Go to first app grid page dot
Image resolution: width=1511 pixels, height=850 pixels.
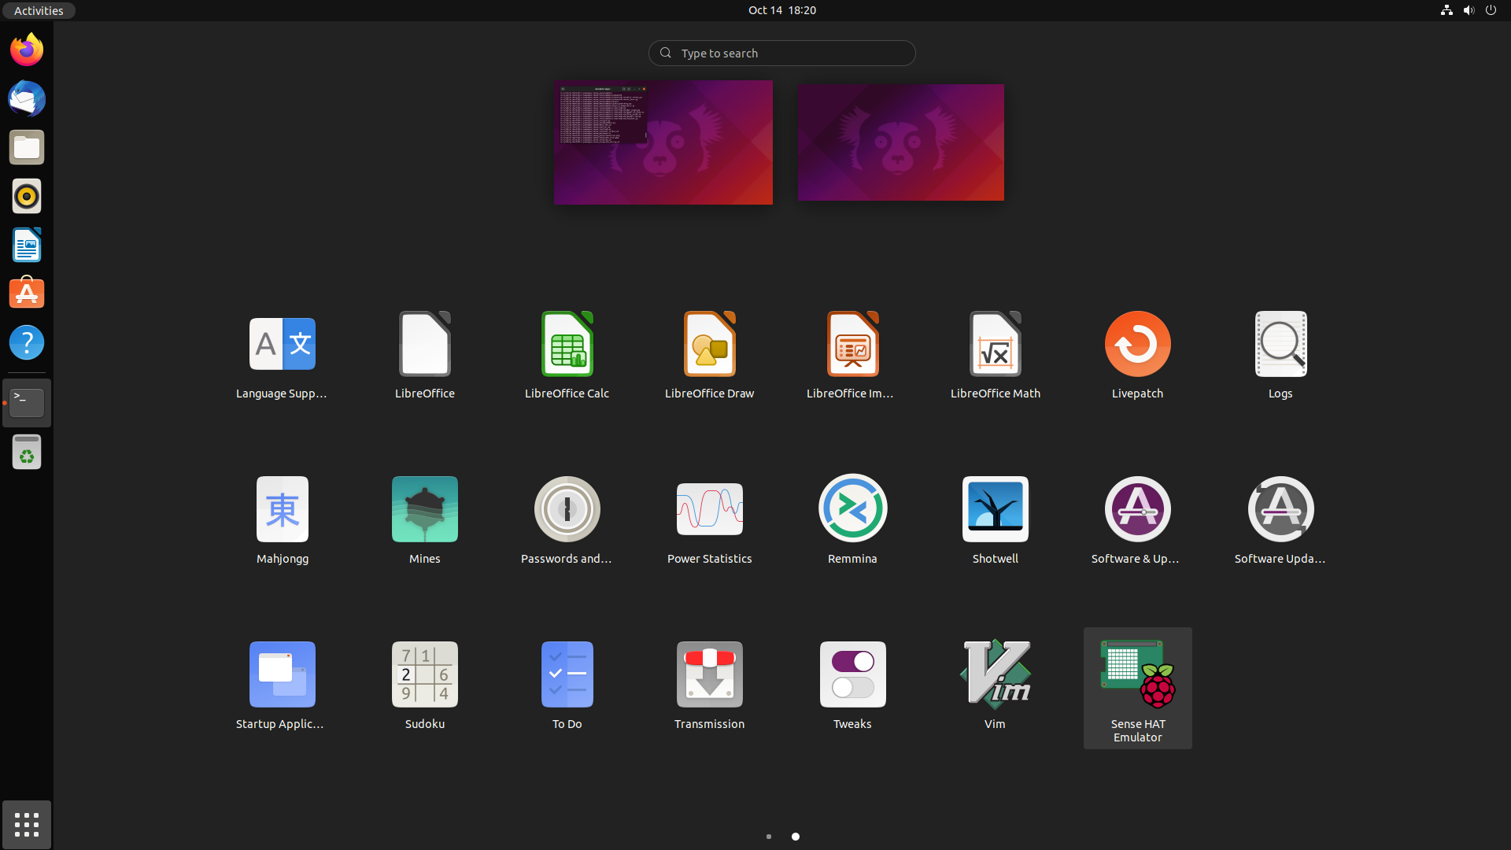pyautogui.click(x=769, y=837)
